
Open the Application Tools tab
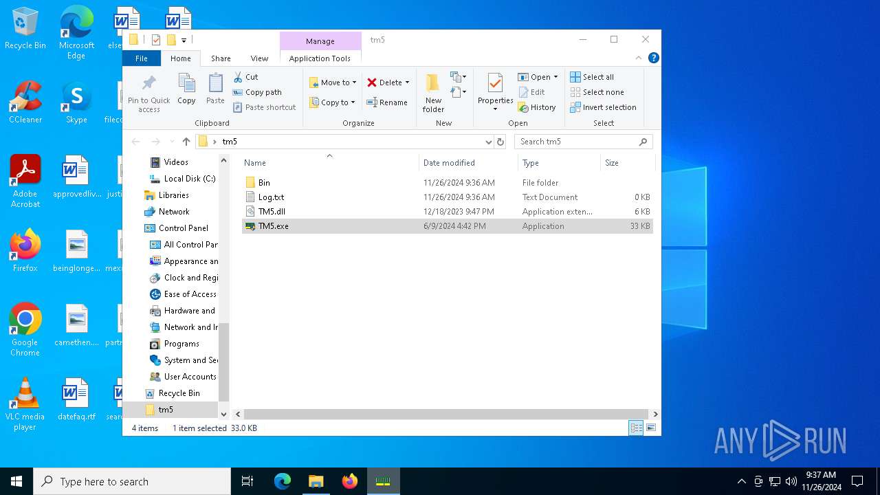click(x=320, y=58)
